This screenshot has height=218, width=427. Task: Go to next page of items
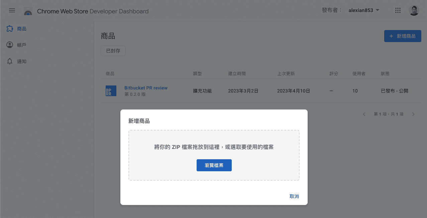tap(413, 114)
